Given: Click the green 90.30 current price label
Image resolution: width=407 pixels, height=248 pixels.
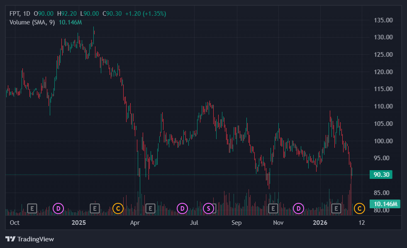Looking at the screenshot, I should (x=381, y=175).
